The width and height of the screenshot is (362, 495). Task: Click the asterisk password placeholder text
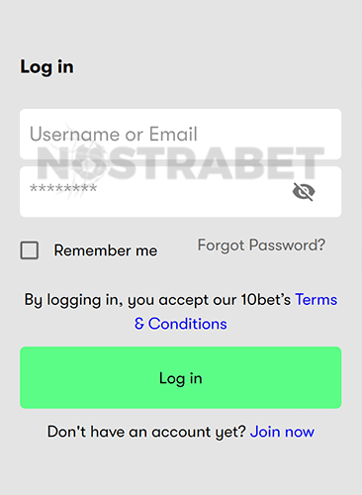(63, 189)
